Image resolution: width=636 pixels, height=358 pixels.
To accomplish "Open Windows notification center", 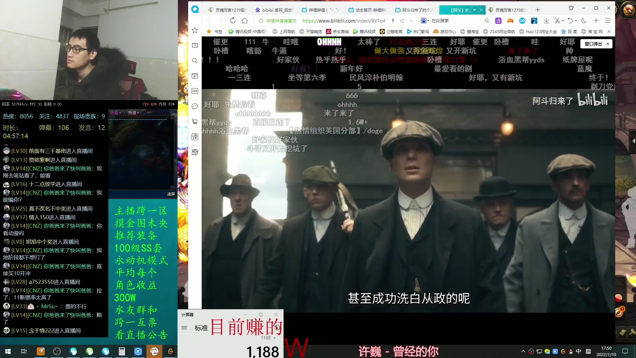I will pyautogui.click(x=625, y=351).
